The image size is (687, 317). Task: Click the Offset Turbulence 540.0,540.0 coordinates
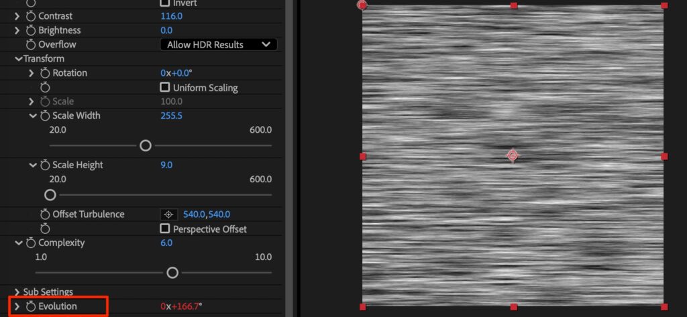[x=207, y=214]
